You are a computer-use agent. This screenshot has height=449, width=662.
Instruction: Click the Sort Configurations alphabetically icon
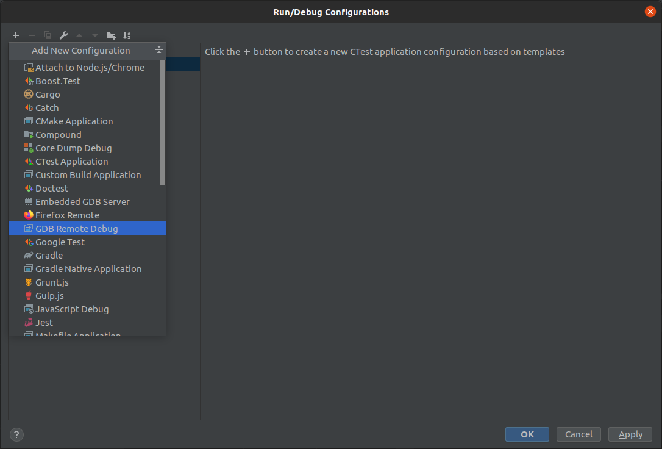click(127, 35)
